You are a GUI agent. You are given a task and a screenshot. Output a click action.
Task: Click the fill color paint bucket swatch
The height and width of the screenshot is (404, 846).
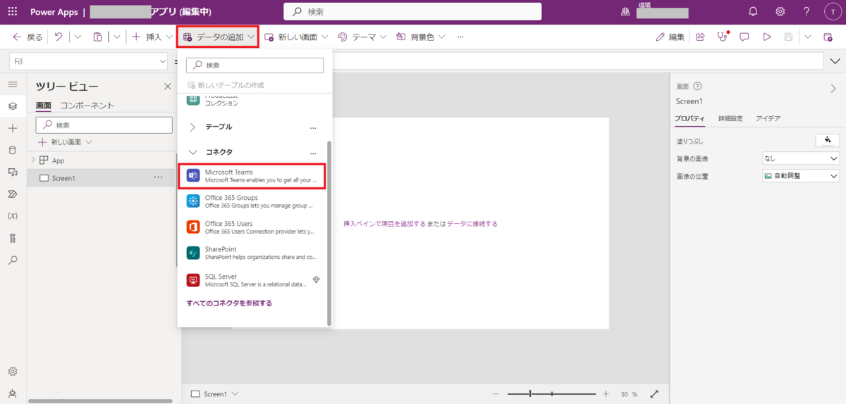tap(827, 140)
